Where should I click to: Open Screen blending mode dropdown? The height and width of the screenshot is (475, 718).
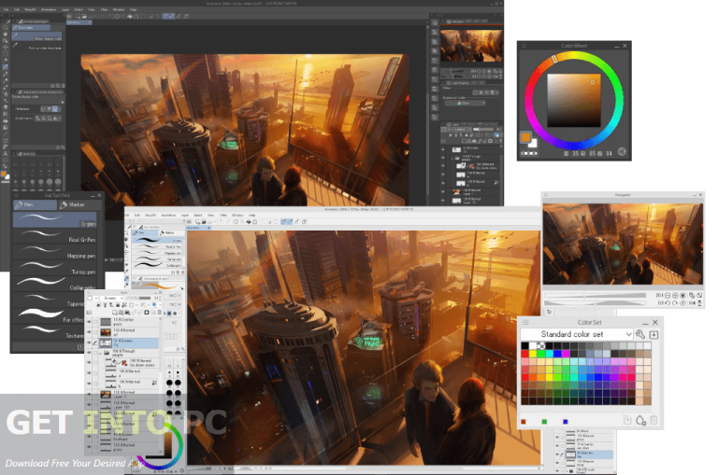pos(112,298)
